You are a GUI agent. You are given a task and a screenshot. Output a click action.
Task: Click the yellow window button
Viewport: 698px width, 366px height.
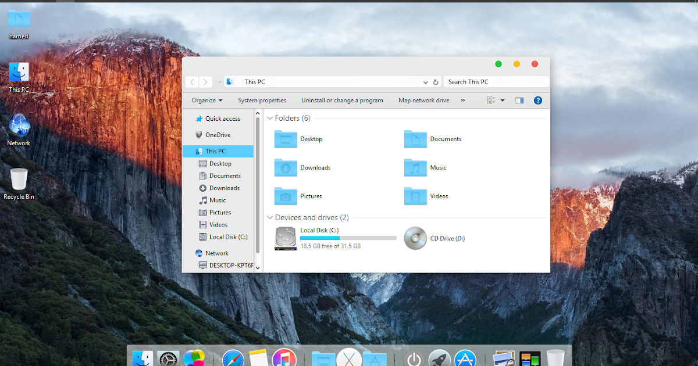point(517,64)
